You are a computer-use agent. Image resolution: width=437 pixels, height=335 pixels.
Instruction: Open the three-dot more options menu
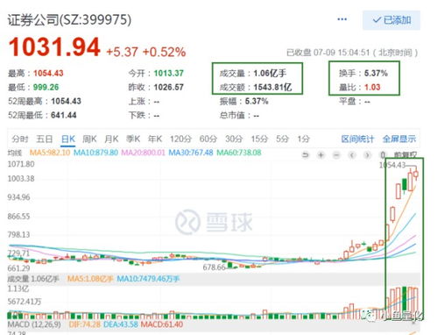[x=342, y=19]
